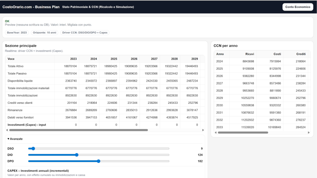Viewport: 317px width, 178px height.
Task: Click the DIO slider handle
Action: point(77,155)
